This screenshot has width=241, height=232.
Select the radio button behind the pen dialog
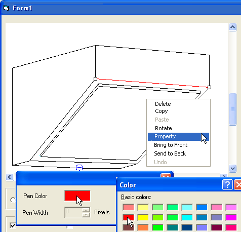(x=13, y=200)
